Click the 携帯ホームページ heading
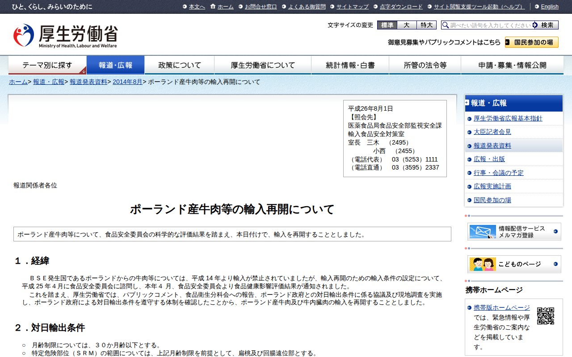This screenshot has width=572, height=357. click(x=494, y=290)
